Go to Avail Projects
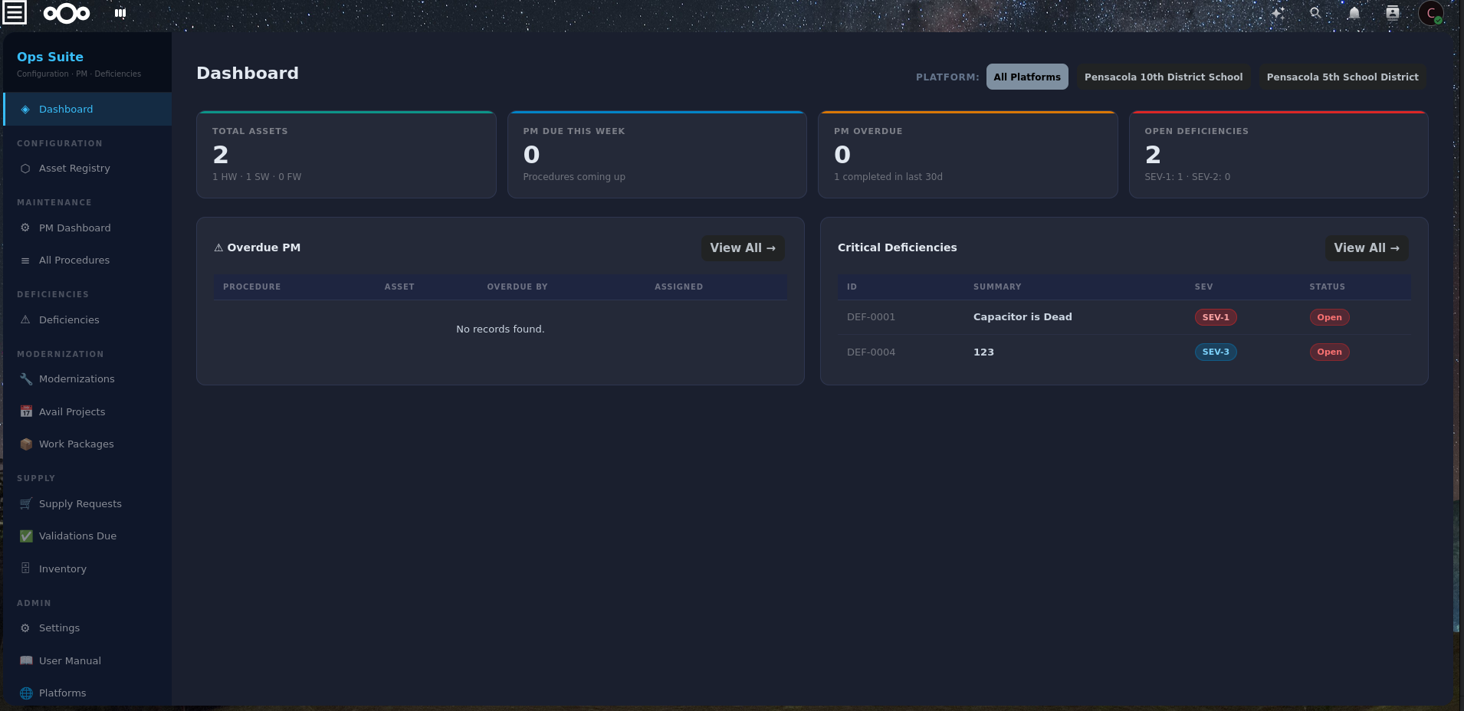Screen dimensions: 1464x711 pyautogui.click(x=87, y=412)
